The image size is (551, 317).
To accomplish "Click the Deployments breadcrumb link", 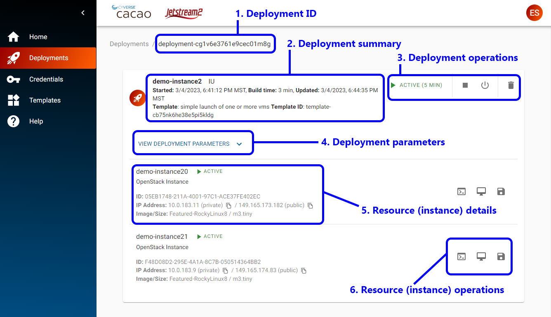I will (129, 44).
